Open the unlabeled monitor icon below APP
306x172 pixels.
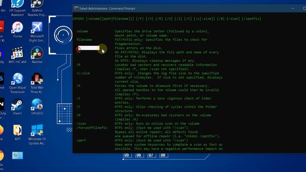point(17,155)
